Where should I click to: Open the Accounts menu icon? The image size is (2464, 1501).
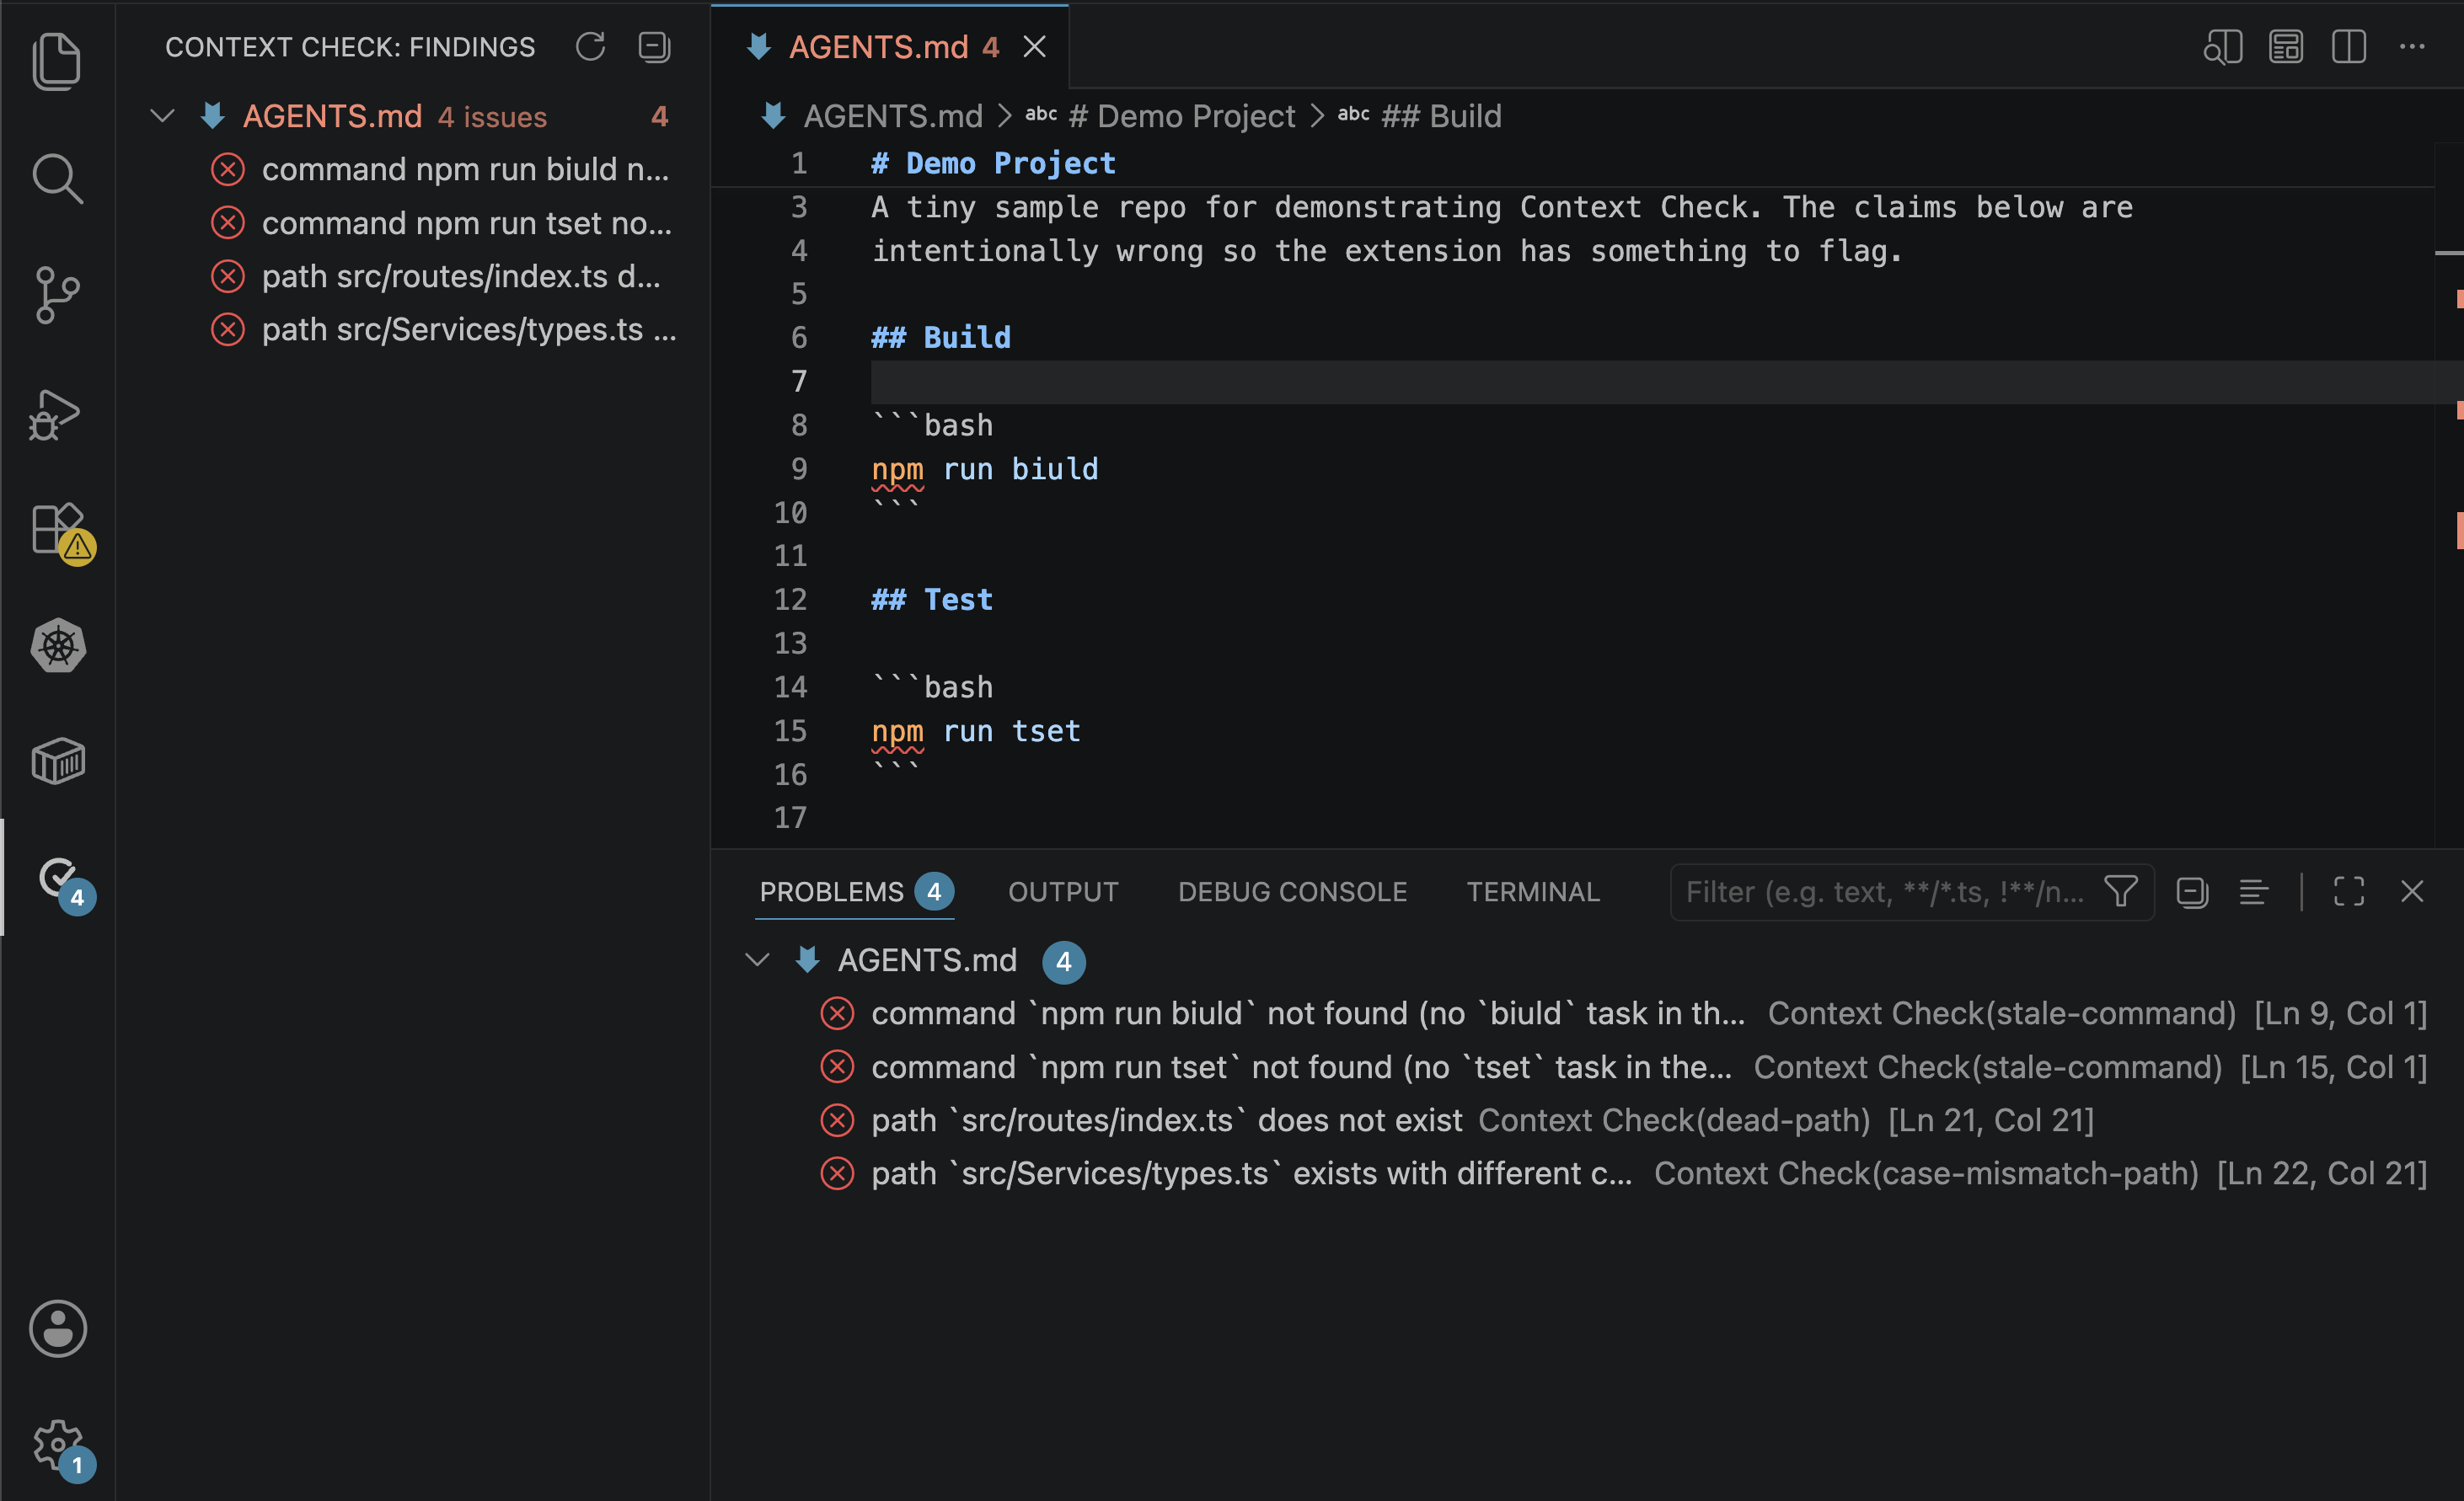point(58,1328)
